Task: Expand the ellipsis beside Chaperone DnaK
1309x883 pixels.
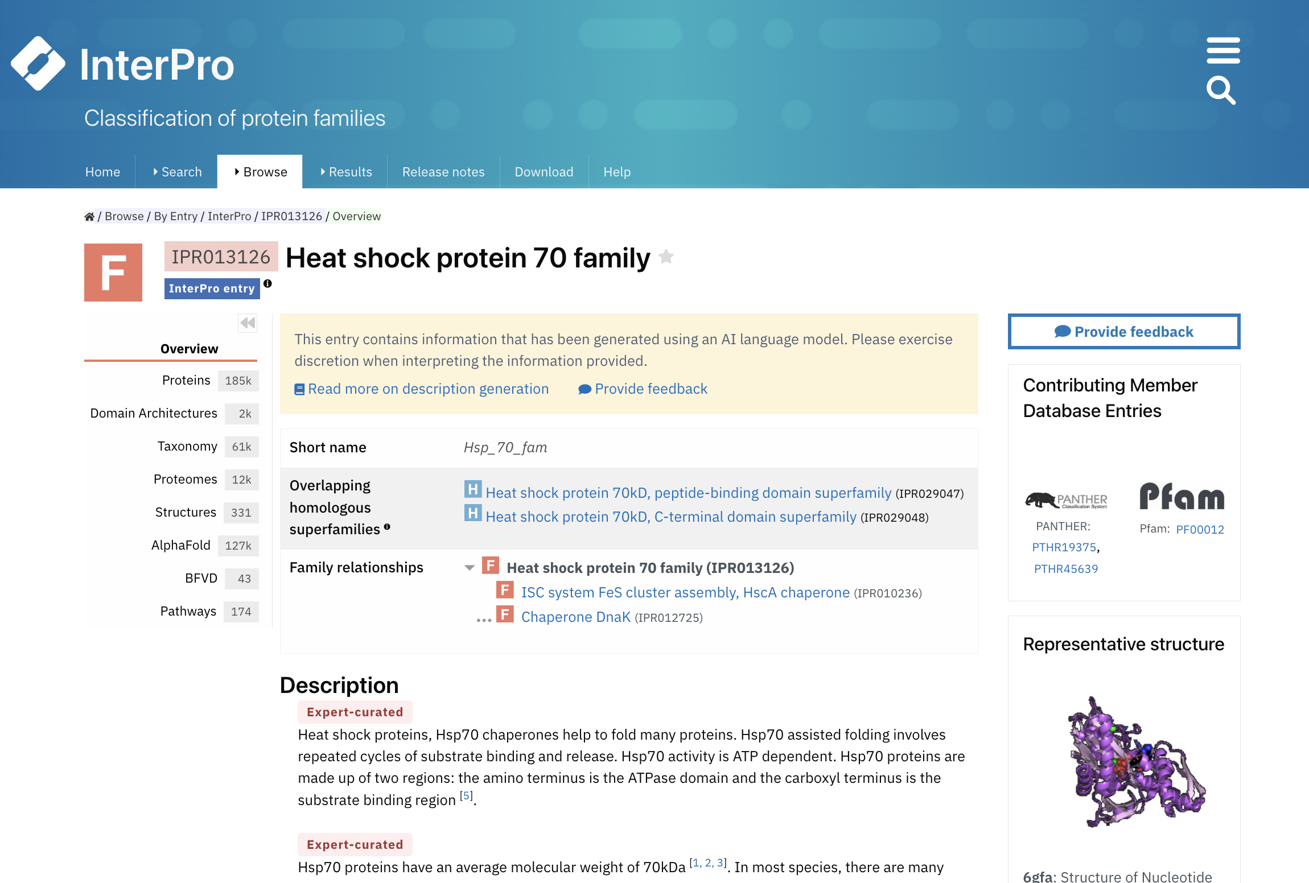Action: pos(484,619)
